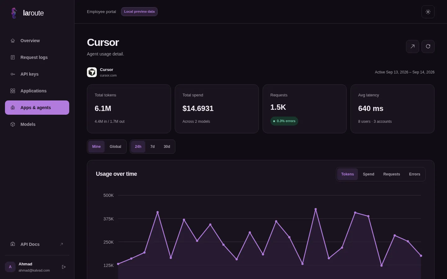The image size is (447, 279).
Task: Click the Requests value 1.5K
Action: coord(278,107)
